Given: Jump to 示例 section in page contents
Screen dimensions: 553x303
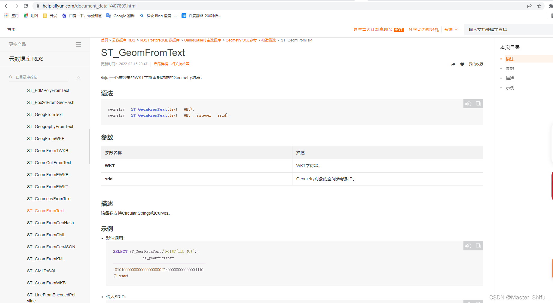Looking at the screenshot, I should coord(510,88).
